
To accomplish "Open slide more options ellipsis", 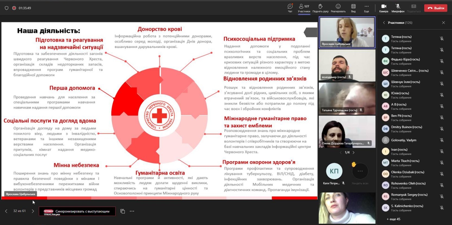I will click(132, 211).
